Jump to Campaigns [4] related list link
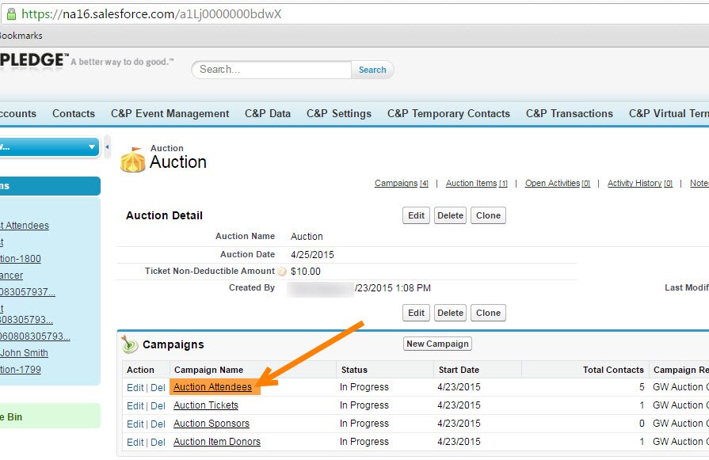This screenshot has height=460, width=709. point(401,183)
